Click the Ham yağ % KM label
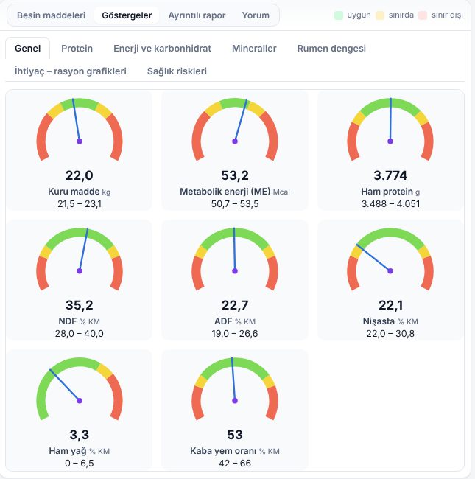This screenshot has width=475, height=479. pos(79,451)
